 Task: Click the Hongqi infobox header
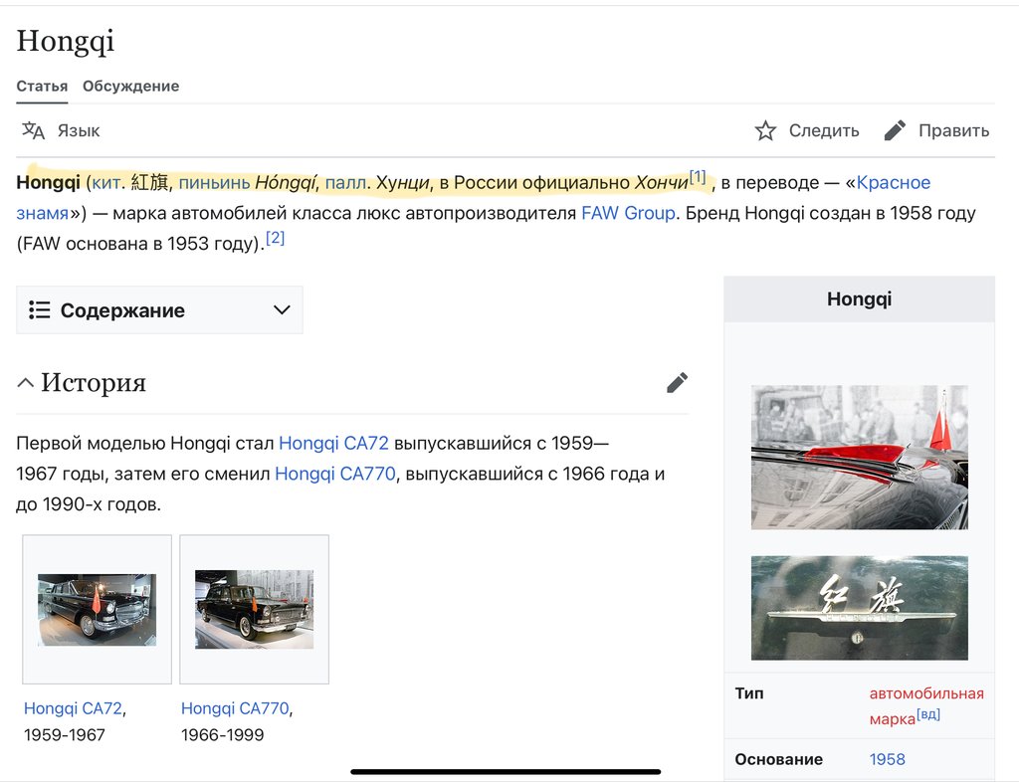point(859,298)
